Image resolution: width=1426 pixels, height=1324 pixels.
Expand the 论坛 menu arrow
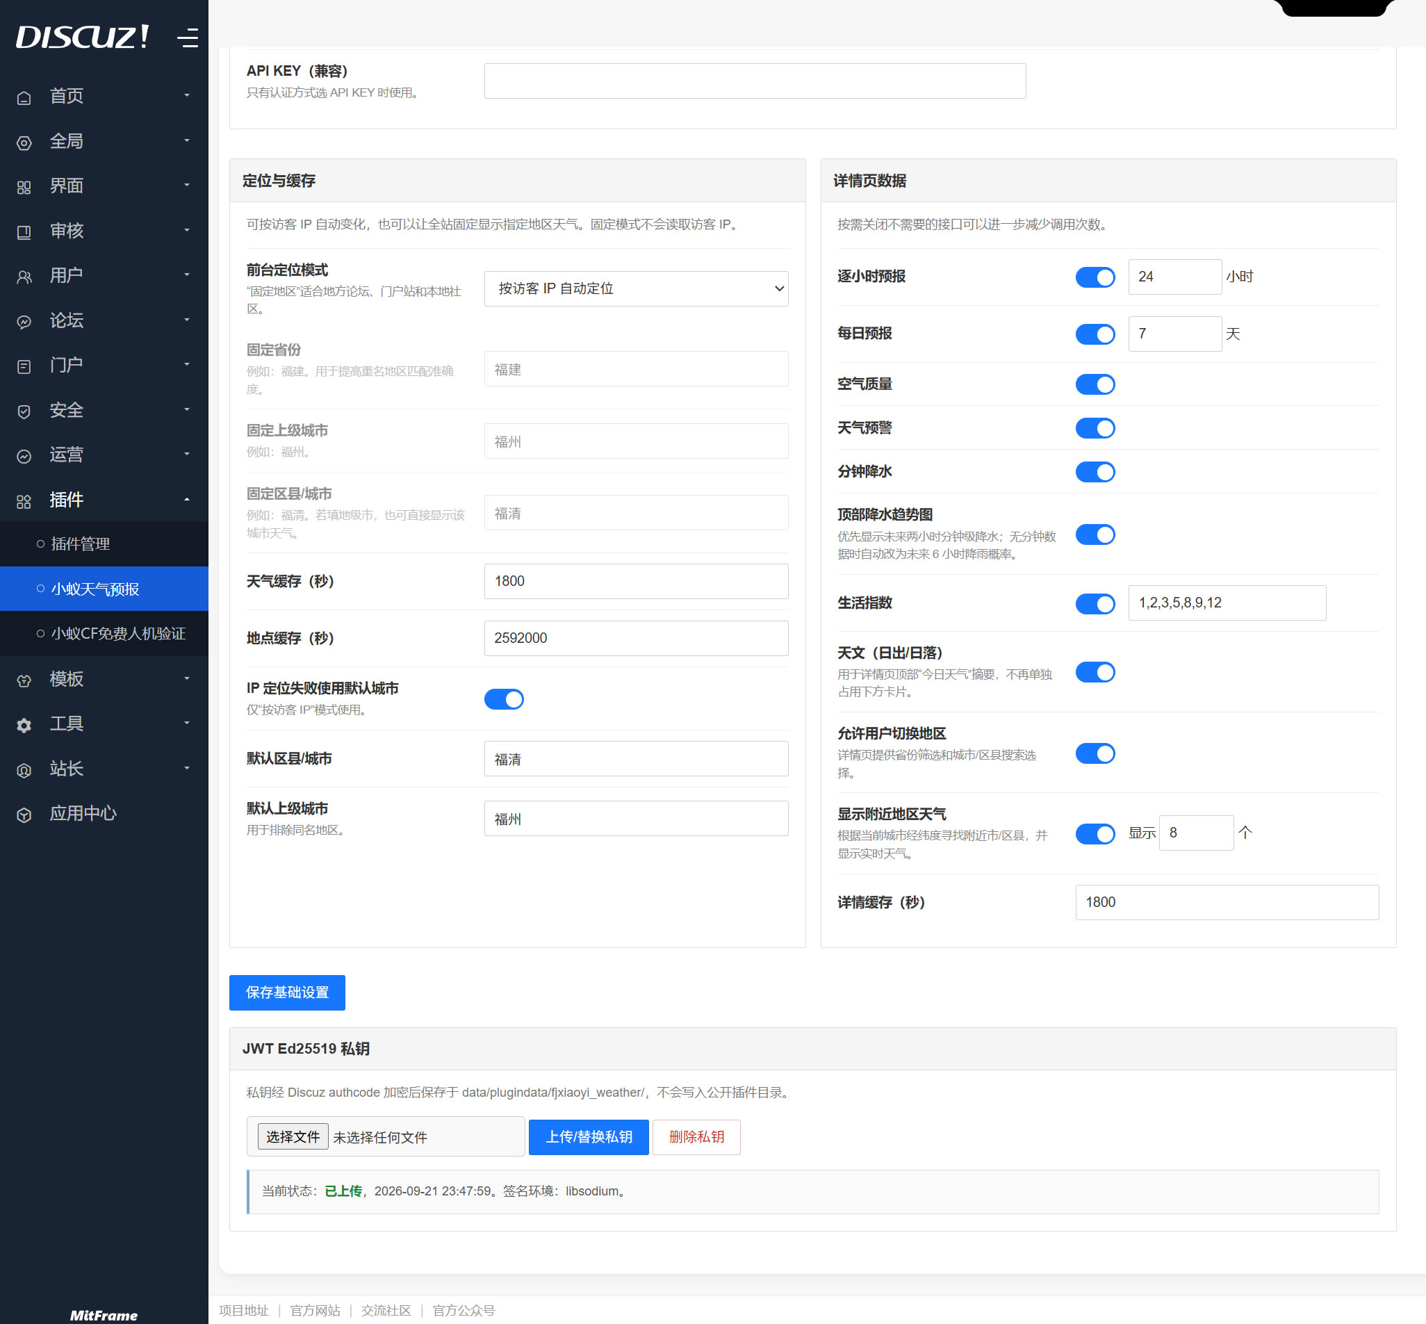pos(187,320)
